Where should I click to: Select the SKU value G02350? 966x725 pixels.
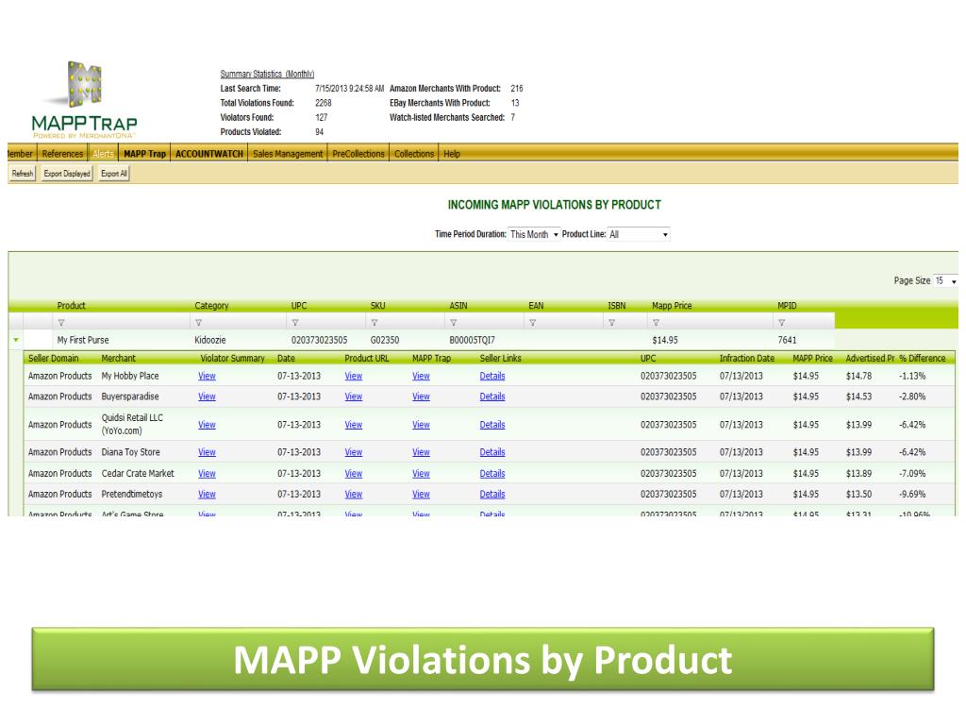(385, 340)
